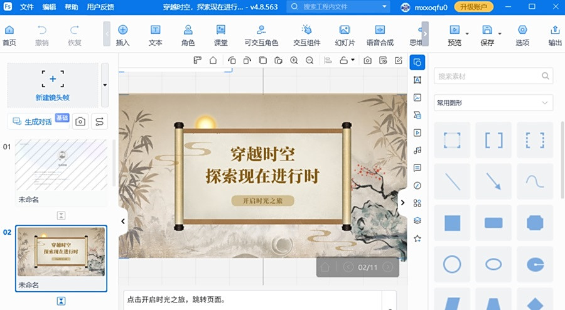The height and width of the screenshot is (310, 565).
Task: Click the camera screenshot icon in canvas toolbar
Action: (367, 61)
